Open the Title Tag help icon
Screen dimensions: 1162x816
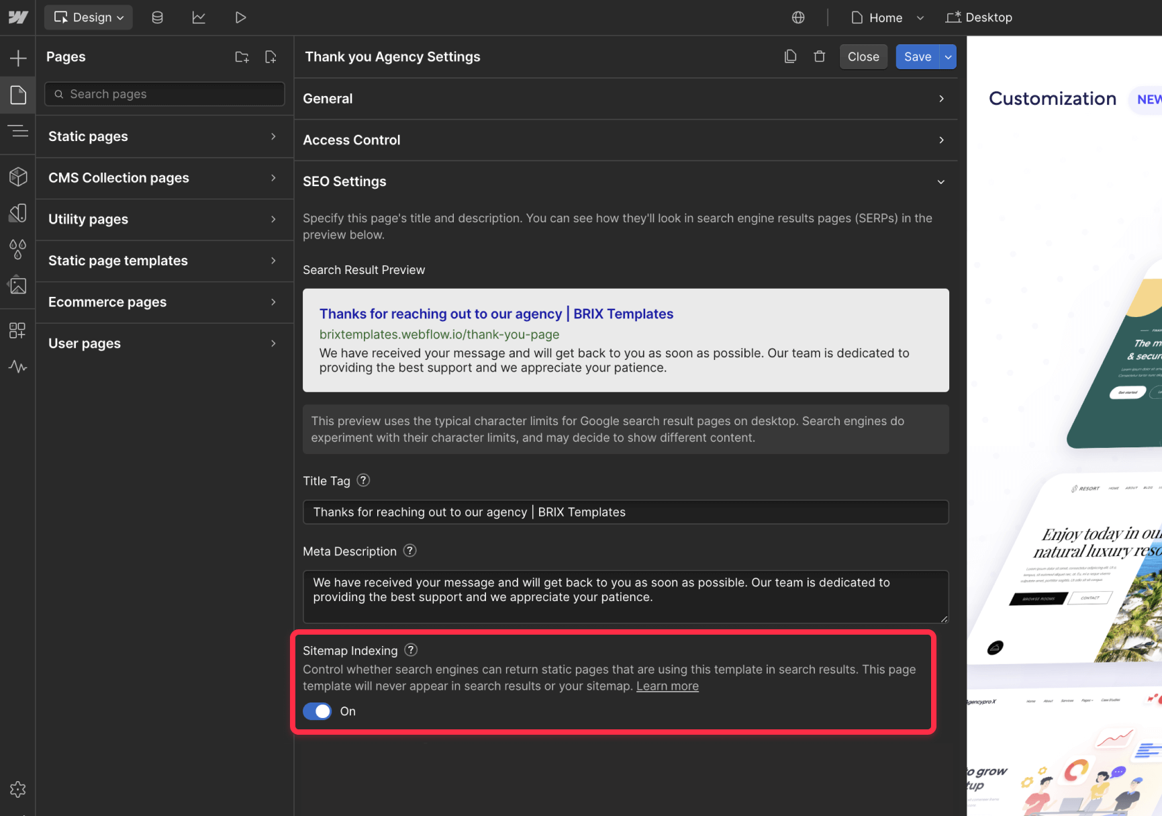363,480
